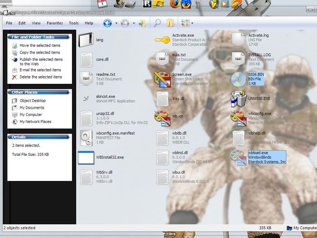Viewport: 317px width, 238px height.
Task: Click Publish the selected items to the Web
Action: pyautogui.click(x=41, y=62)
